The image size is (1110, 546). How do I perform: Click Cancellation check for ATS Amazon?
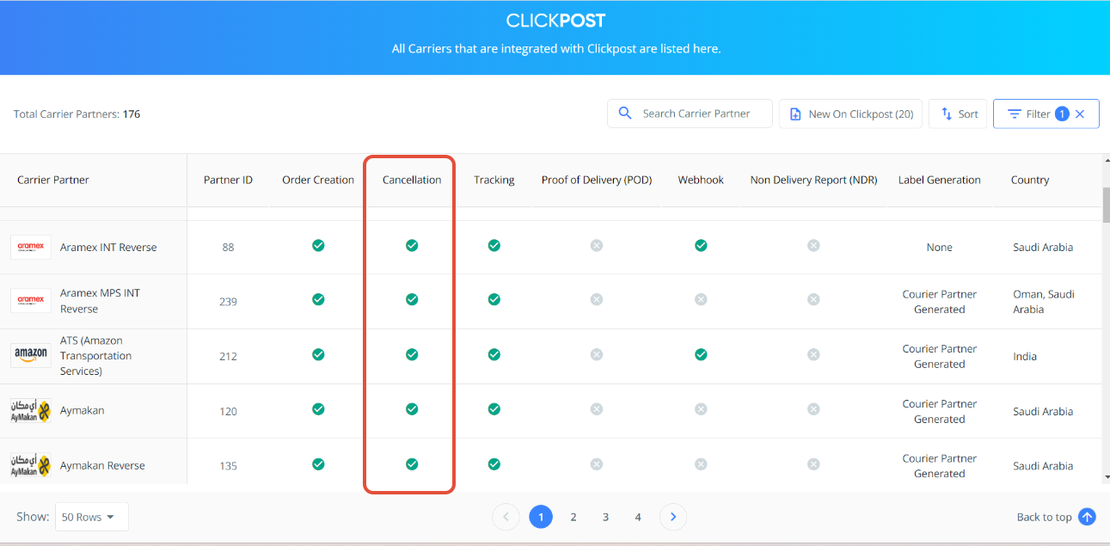(x=412, y=354)
